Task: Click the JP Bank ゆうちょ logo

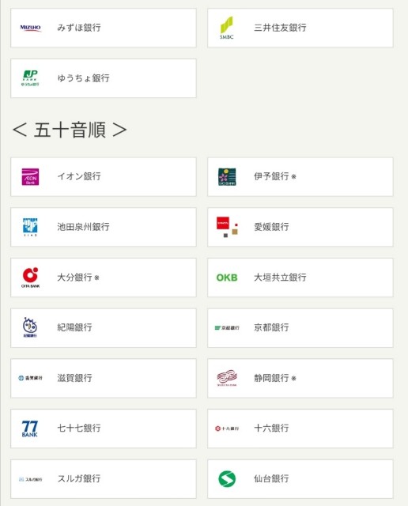Action: click(30, 78)
